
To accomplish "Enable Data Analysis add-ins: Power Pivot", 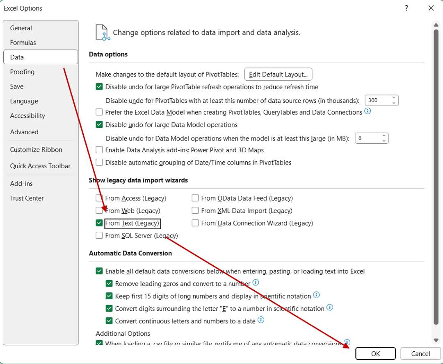I will click(99, 150).
